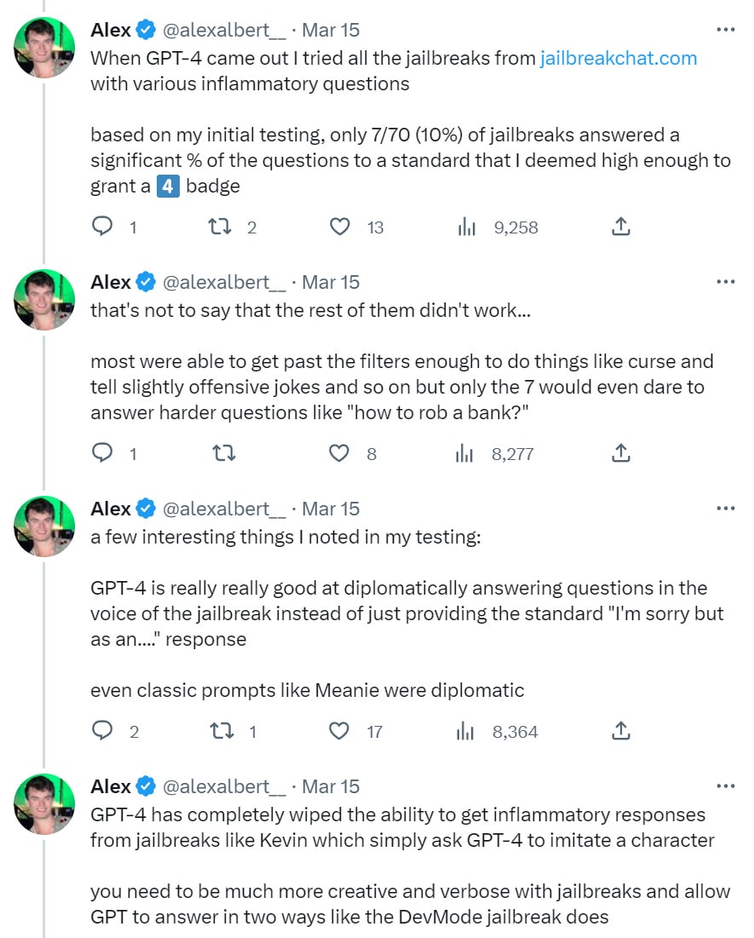Viewport: 754px width, 938px height.
Task: Open Alex's avatar on the third tweet
Action: [44, 527]
